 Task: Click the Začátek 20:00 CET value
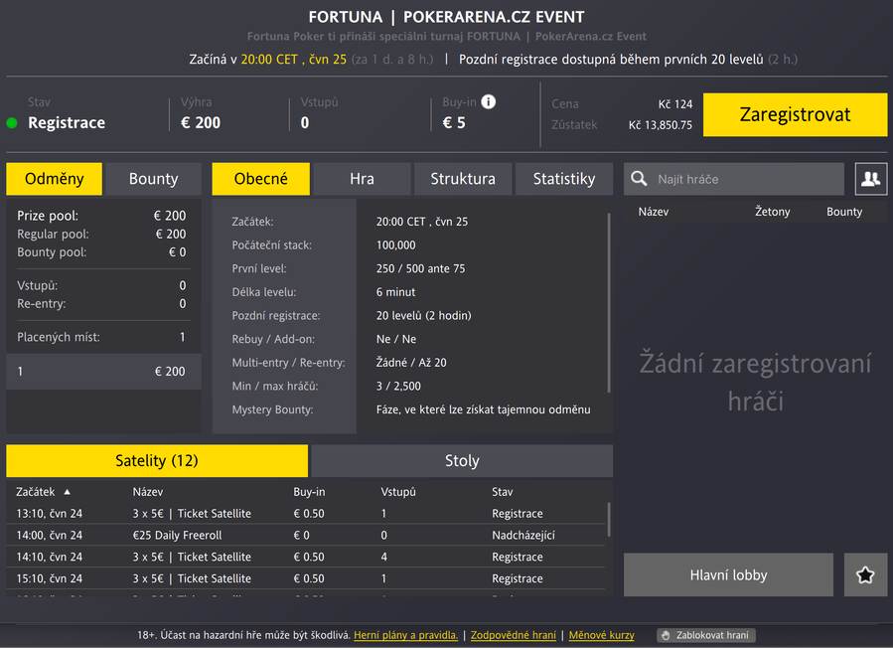click(x=422, y=221)
